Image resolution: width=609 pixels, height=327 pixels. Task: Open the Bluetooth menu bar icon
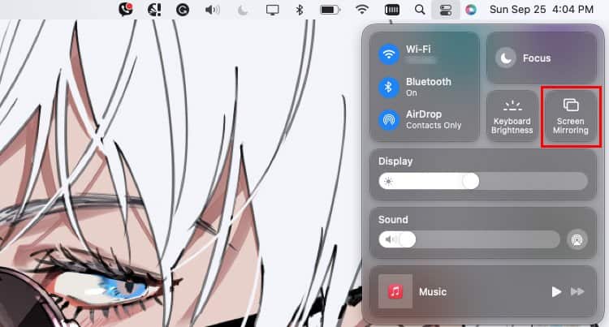299,10
